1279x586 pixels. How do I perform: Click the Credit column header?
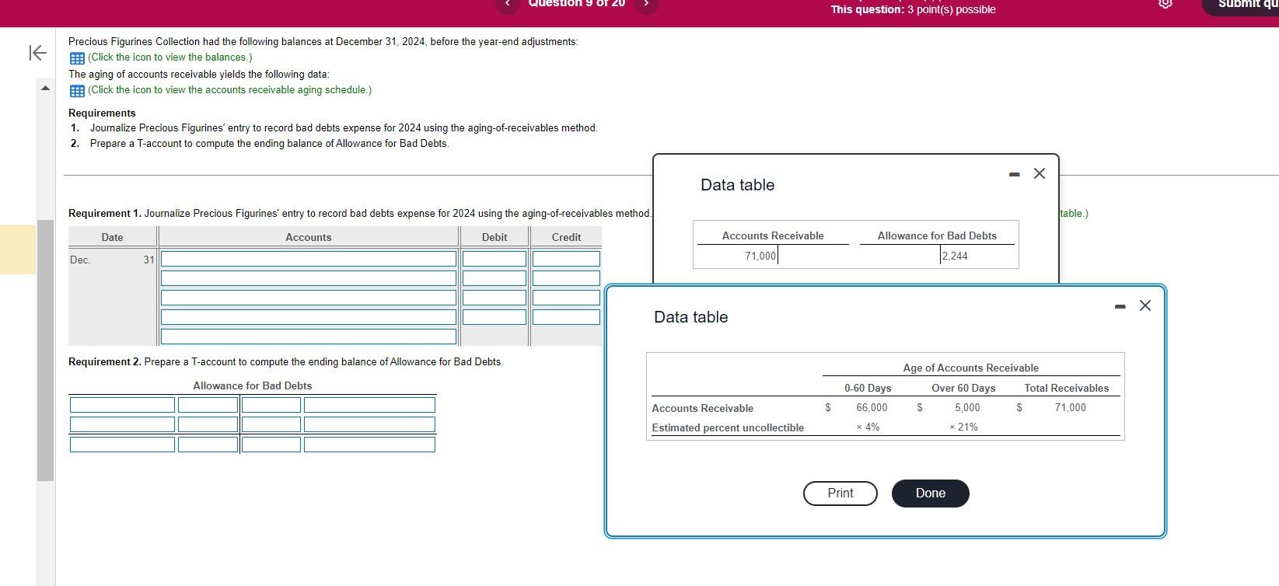[566, 237]
